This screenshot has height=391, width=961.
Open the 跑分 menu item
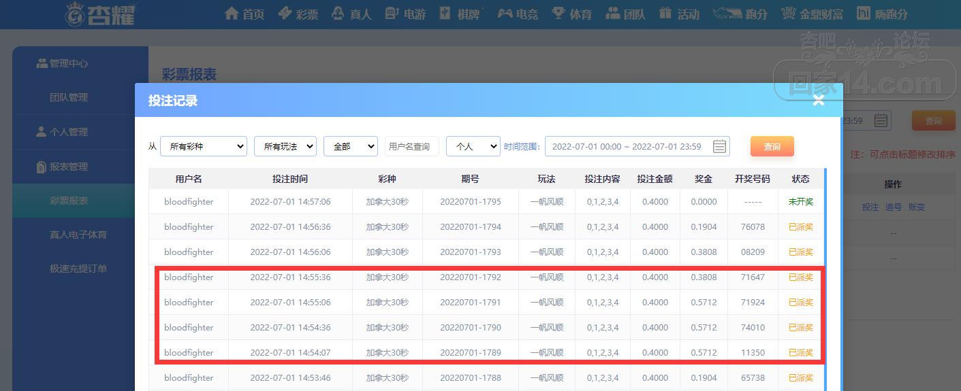(x=740, y=14)
